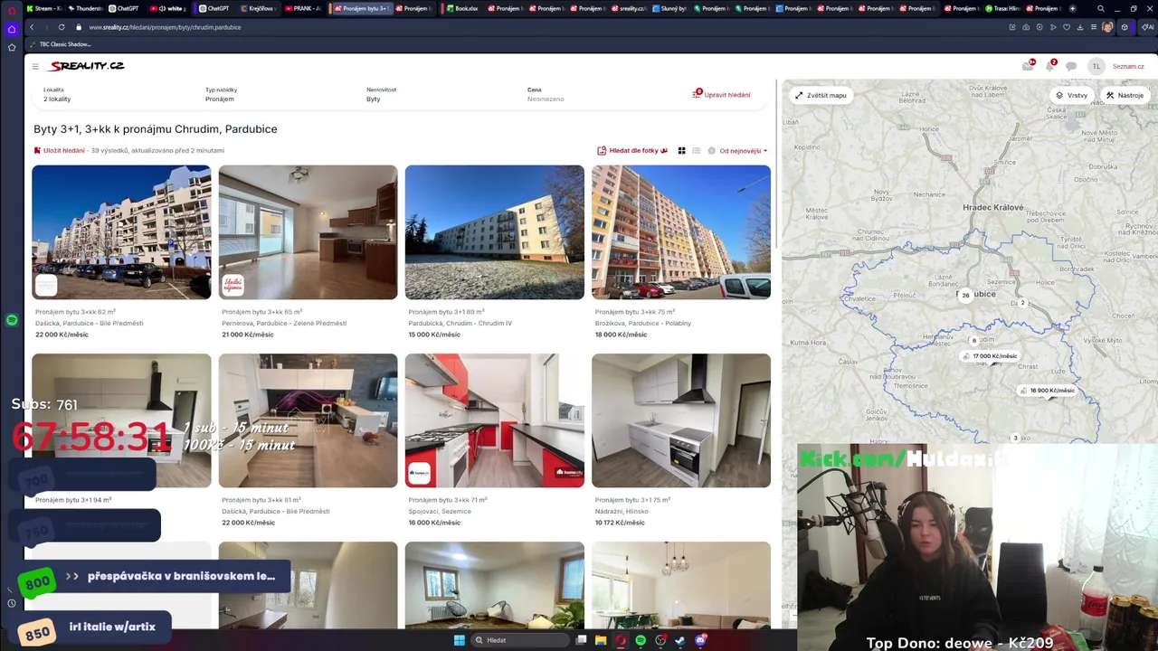Open the Spojovací Sezemice listing photo
Viewport: 1158px width, 651px height.
pyautogui.click(x=494, y=420)
